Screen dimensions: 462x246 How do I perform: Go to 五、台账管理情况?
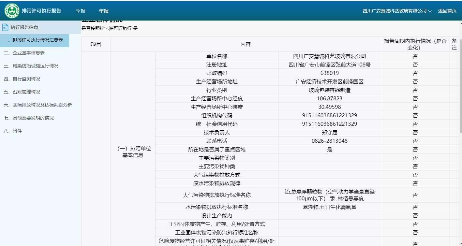point(22,92)
